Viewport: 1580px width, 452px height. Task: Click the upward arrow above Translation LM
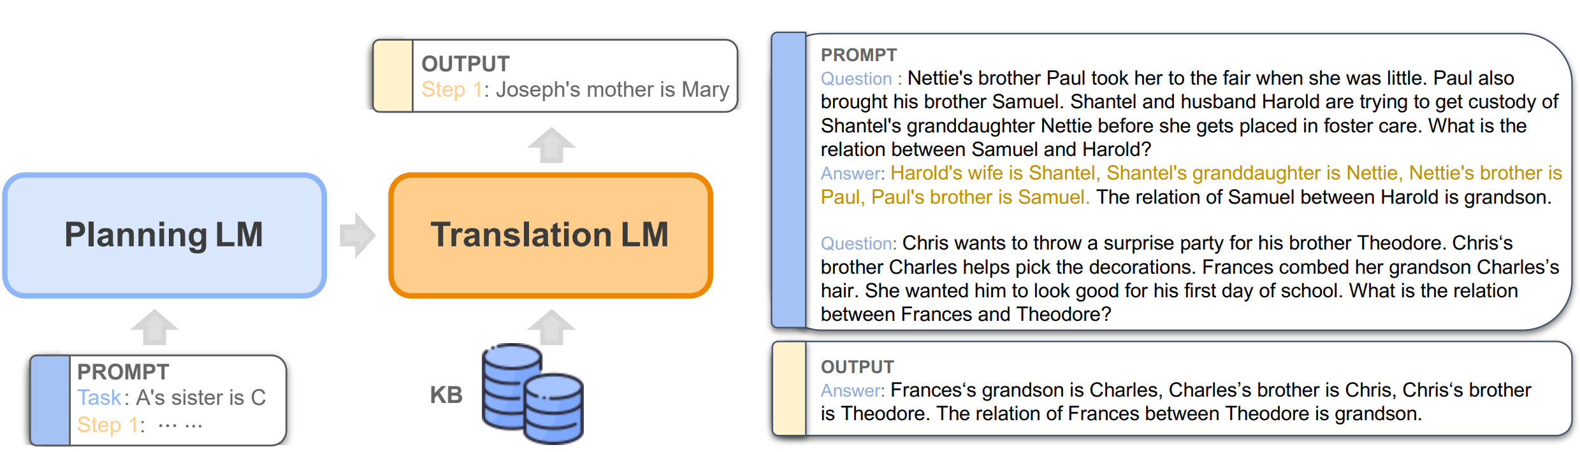tap(551, 145)
